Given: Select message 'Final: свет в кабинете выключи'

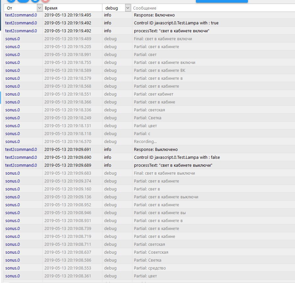Looking at the screenshot, I should click(164, 173).
